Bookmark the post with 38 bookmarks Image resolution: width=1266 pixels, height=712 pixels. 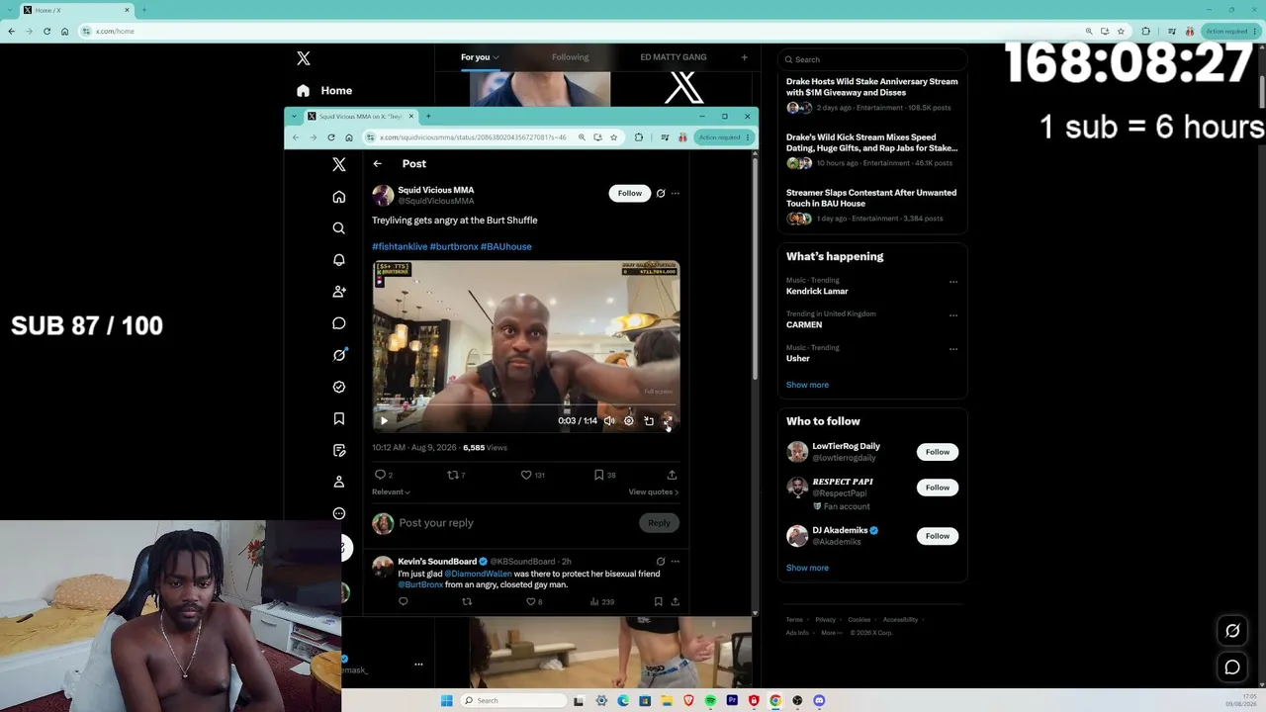click(x=599, y=475)
